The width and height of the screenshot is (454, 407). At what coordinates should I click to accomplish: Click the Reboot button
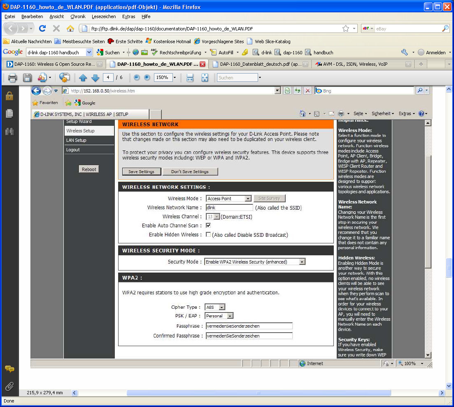click(x=89, y=169)
